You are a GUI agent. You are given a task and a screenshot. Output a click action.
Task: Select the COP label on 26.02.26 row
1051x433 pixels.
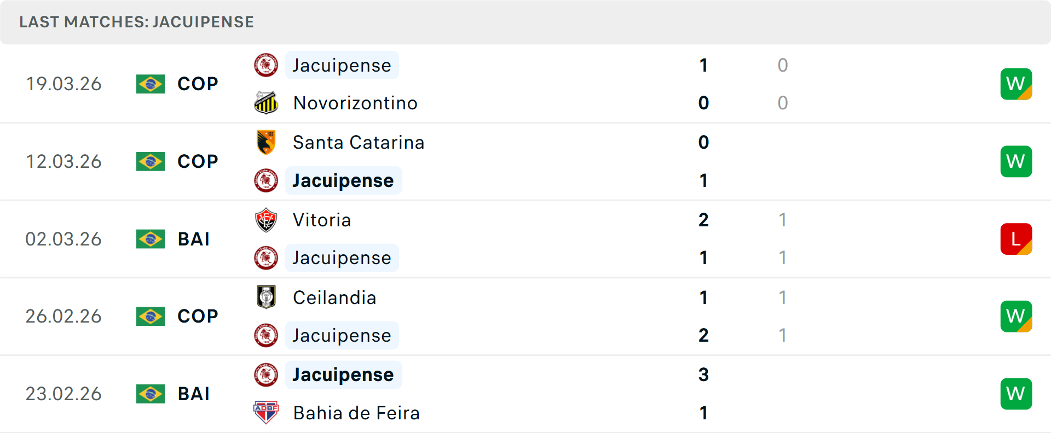pyautogui.click(x=198, y=316)
